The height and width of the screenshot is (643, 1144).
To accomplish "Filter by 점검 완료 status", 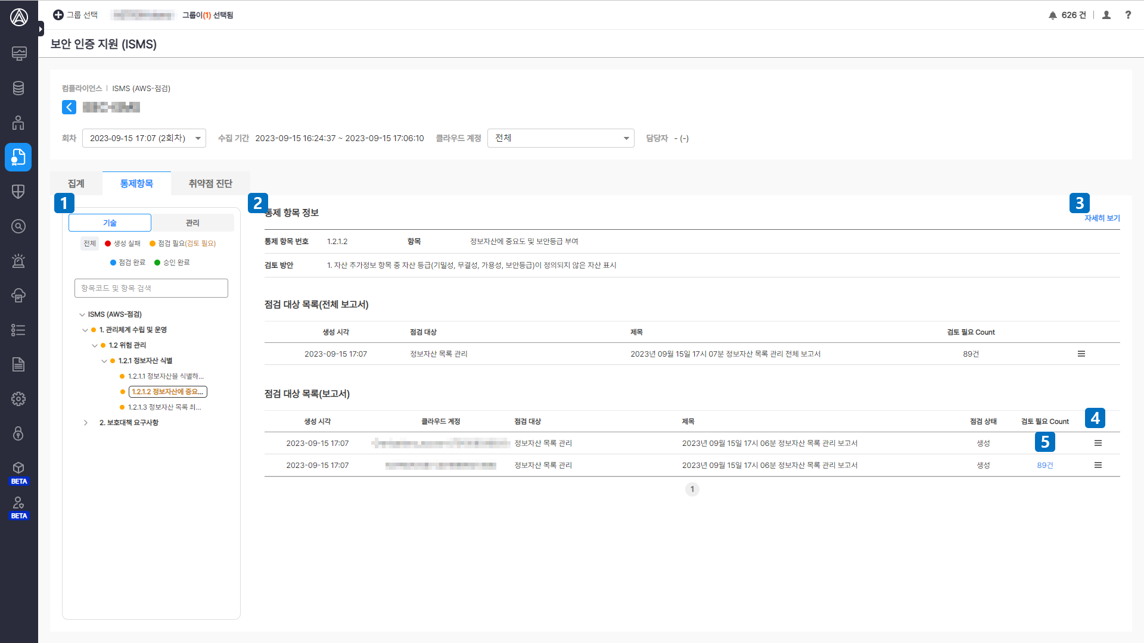I will (128, 263).
